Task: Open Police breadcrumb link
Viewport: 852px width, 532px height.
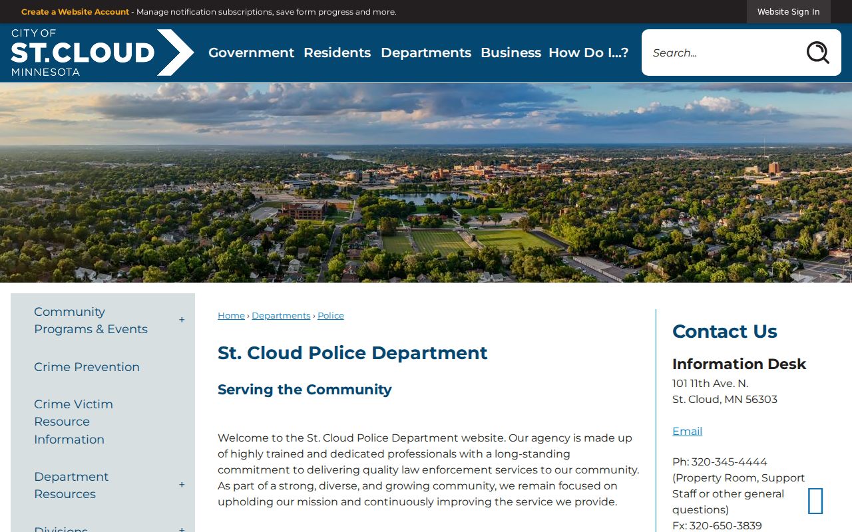Action: [x=331, y=315]
